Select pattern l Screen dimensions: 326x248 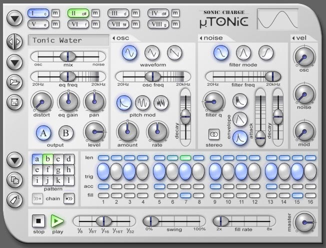pyautogui.click(x=69, y=180)
